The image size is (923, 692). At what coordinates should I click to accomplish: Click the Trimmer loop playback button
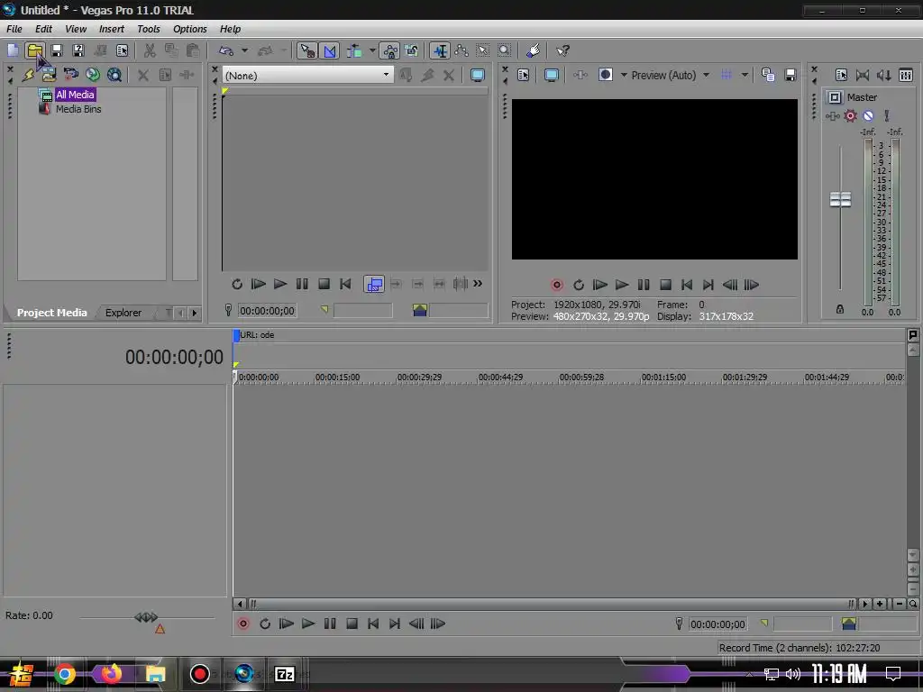click(x=237, y=284)
